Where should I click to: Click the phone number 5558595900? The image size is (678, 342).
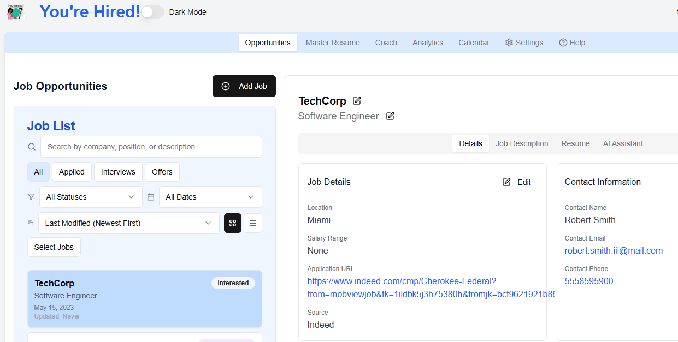(589, 281)
